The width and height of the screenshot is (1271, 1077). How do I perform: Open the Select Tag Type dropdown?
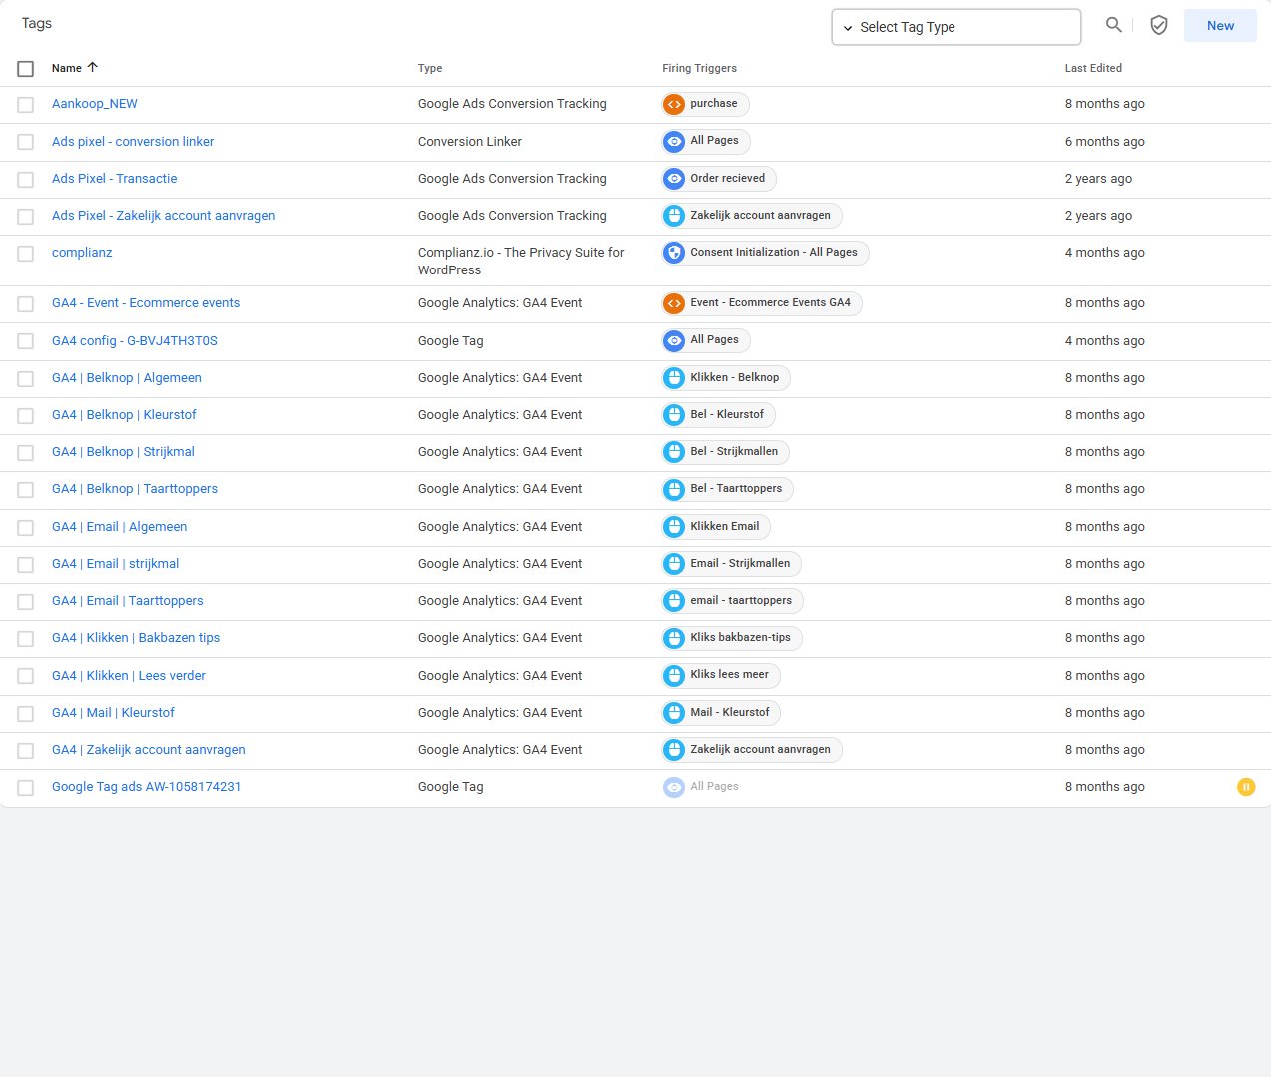[954, 26]
